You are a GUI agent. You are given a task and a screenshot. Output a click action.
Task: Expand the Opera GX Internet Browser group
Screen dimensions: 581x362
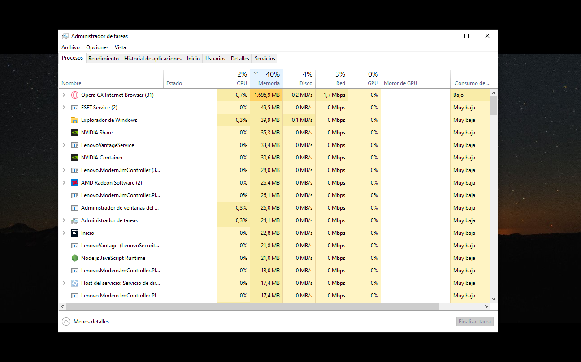pos(64,95)
